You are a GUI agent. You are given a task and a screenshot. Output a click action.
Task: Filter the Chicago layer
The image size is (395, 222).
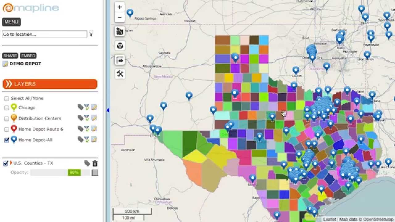click(87, 107)
